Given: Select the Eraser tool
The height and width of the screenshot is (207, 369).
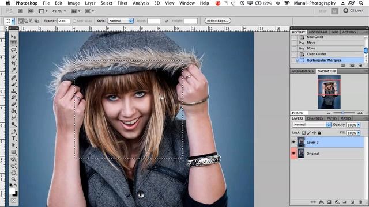Looking at the screenshot, I should (14, 104).
